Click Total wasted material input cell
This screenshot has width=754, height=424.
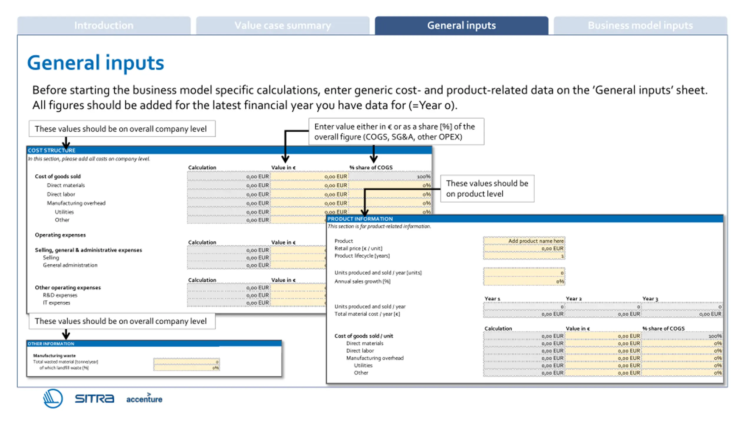pyautogui.click(x=187, y=362)
